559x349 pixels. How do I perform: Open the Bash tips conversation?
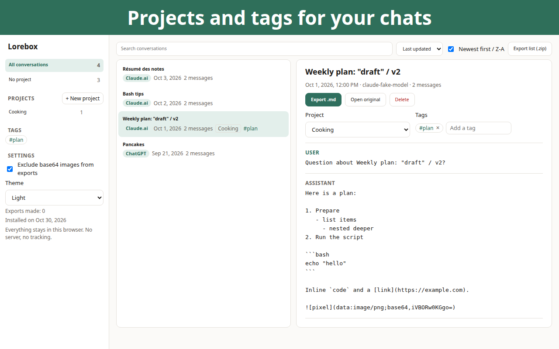204,99
